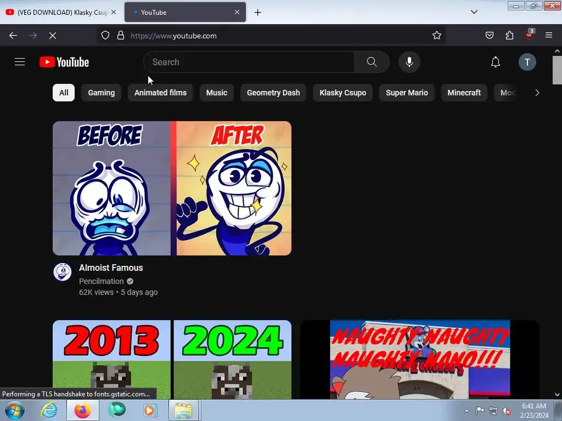Open the tracking protection shield icon

tap(105, 36)
